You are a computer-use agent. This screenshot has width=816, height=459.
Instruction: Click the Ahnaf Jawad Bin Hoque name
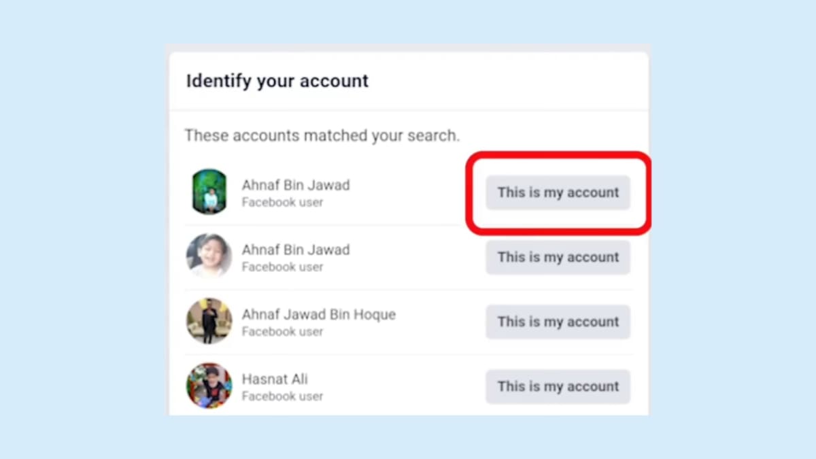(318, 314)
